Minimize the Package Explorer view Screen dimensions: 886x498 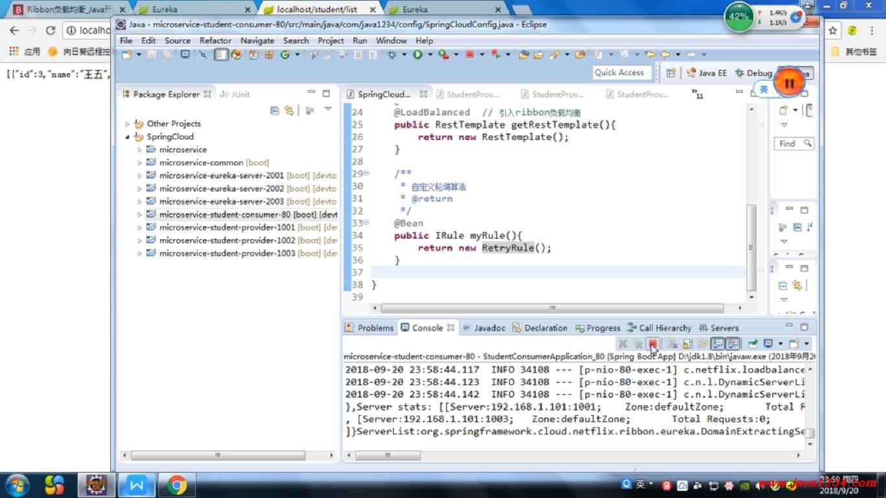(311, 93)
